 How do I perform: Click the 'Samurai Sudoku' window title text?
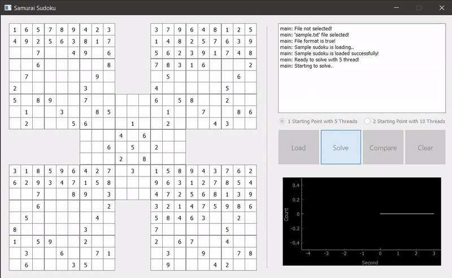click(x=34, y=8)
